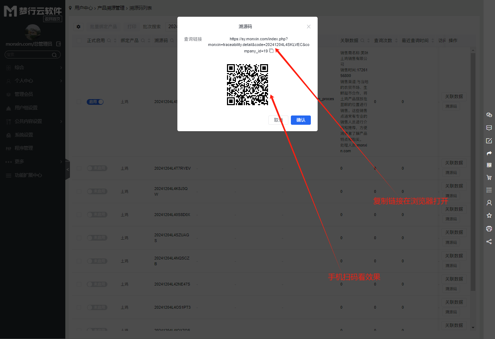Screen dimensions: 495x339
Task: Toggle enable switch for 20241204L4K8J3QW row
Action: 97,191
